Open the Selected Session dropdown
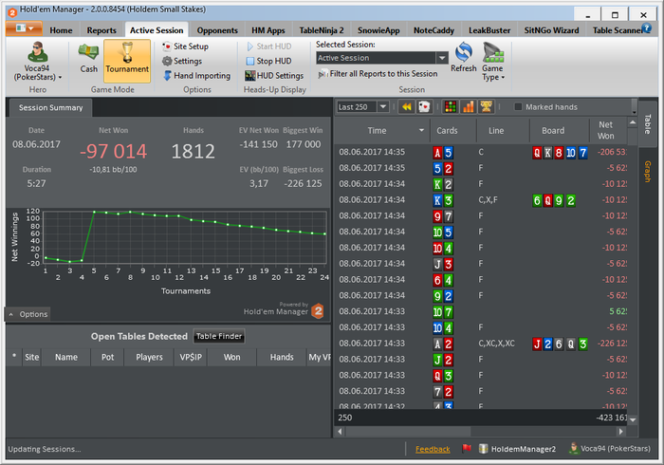664x465 pixels. pyautogui.click(x=441, y=58)
